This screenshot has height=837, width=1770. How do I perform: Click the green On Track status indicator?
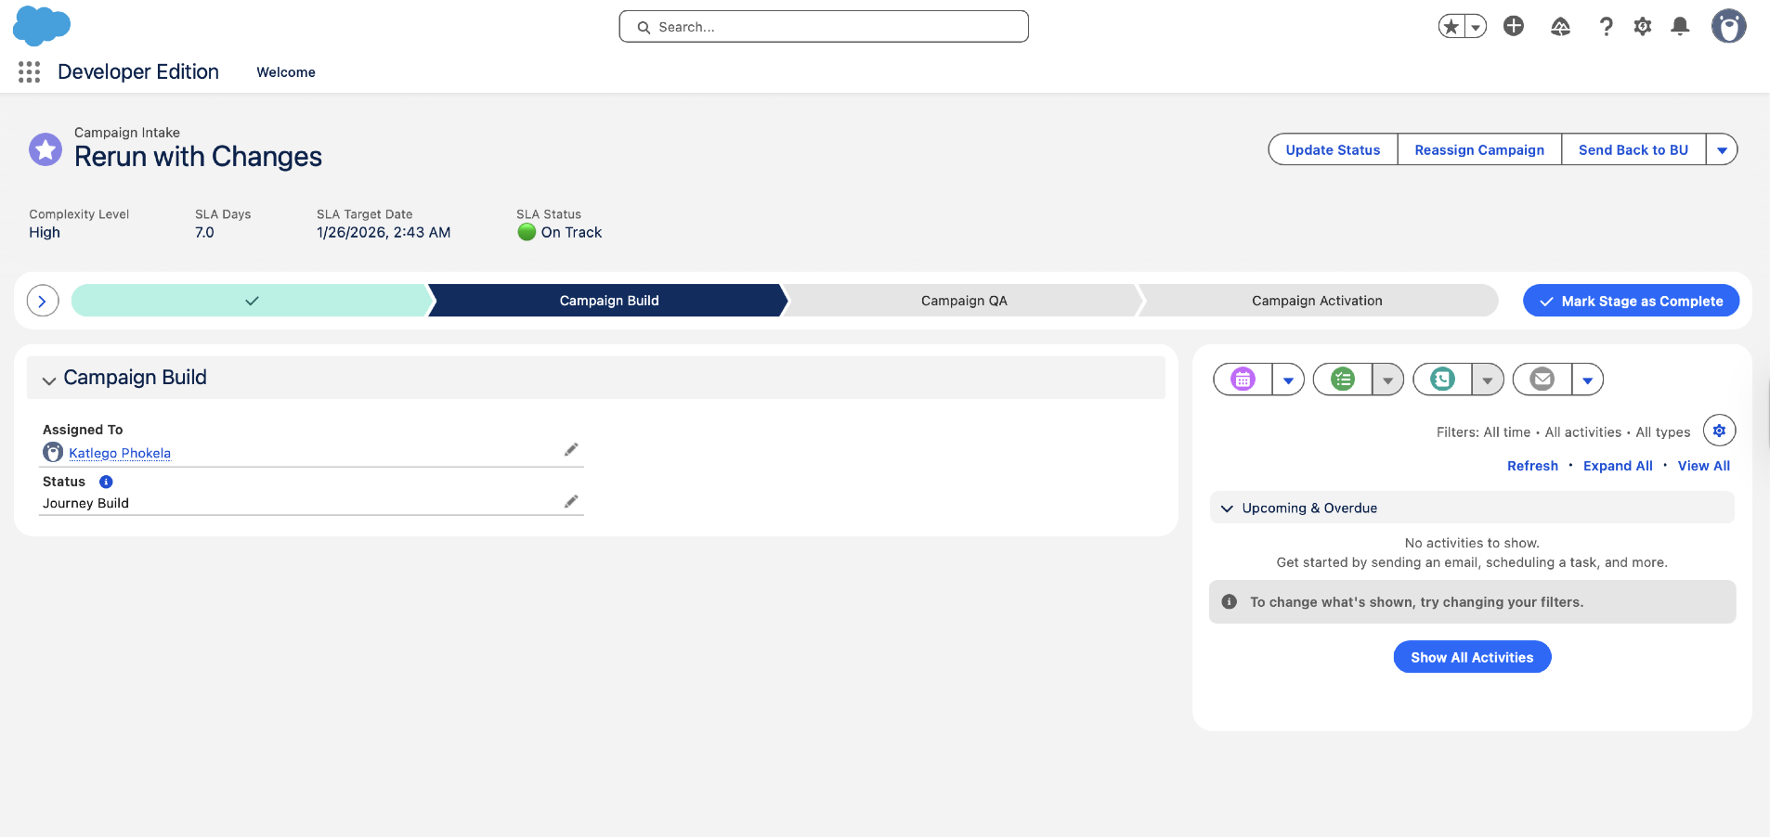(x=527, y=232)
